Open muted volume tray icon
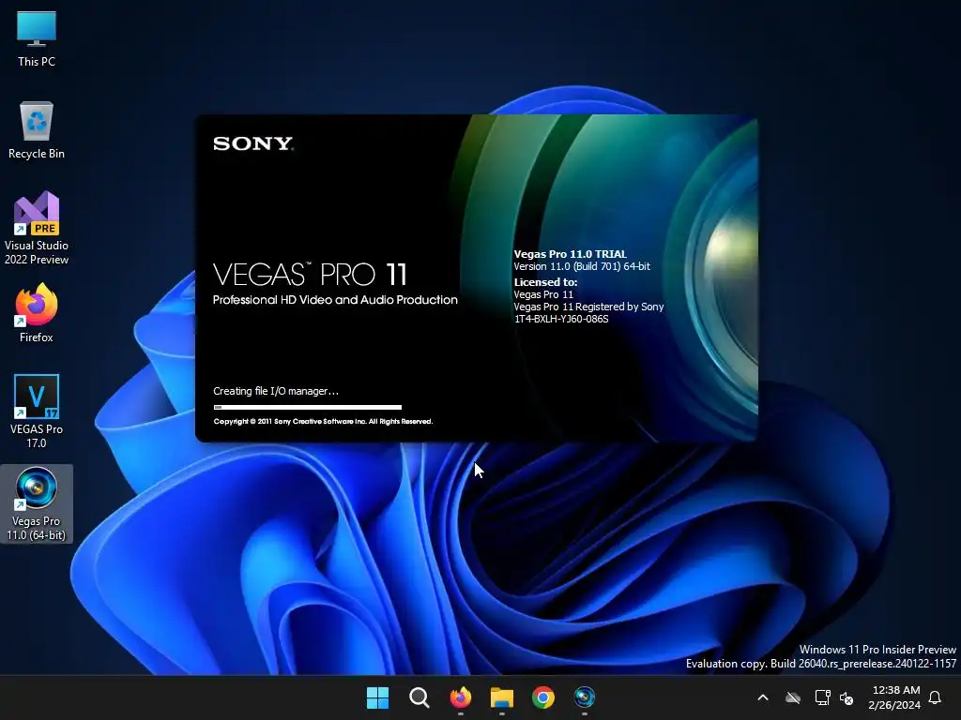Image resolution: width=961 pixels, height=720 pixels. click(x=847, y=697)
